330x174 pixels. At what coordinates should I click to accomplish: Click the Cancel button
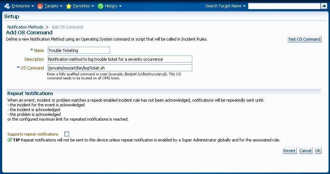pos(305,151)
